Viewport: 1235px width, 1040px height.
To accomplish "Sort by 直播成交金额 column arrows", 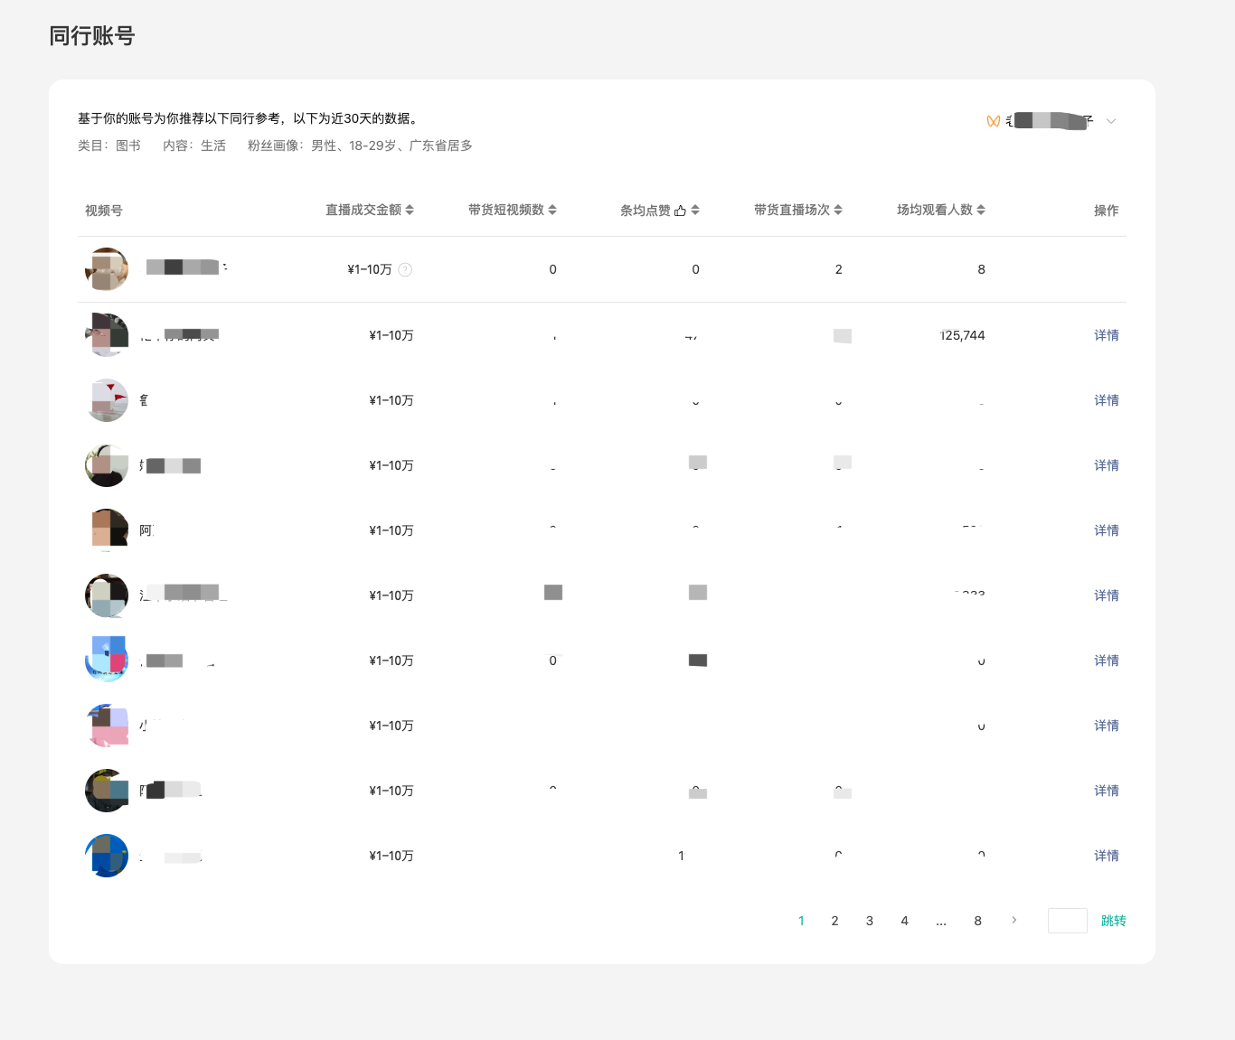I will (410, 210).
